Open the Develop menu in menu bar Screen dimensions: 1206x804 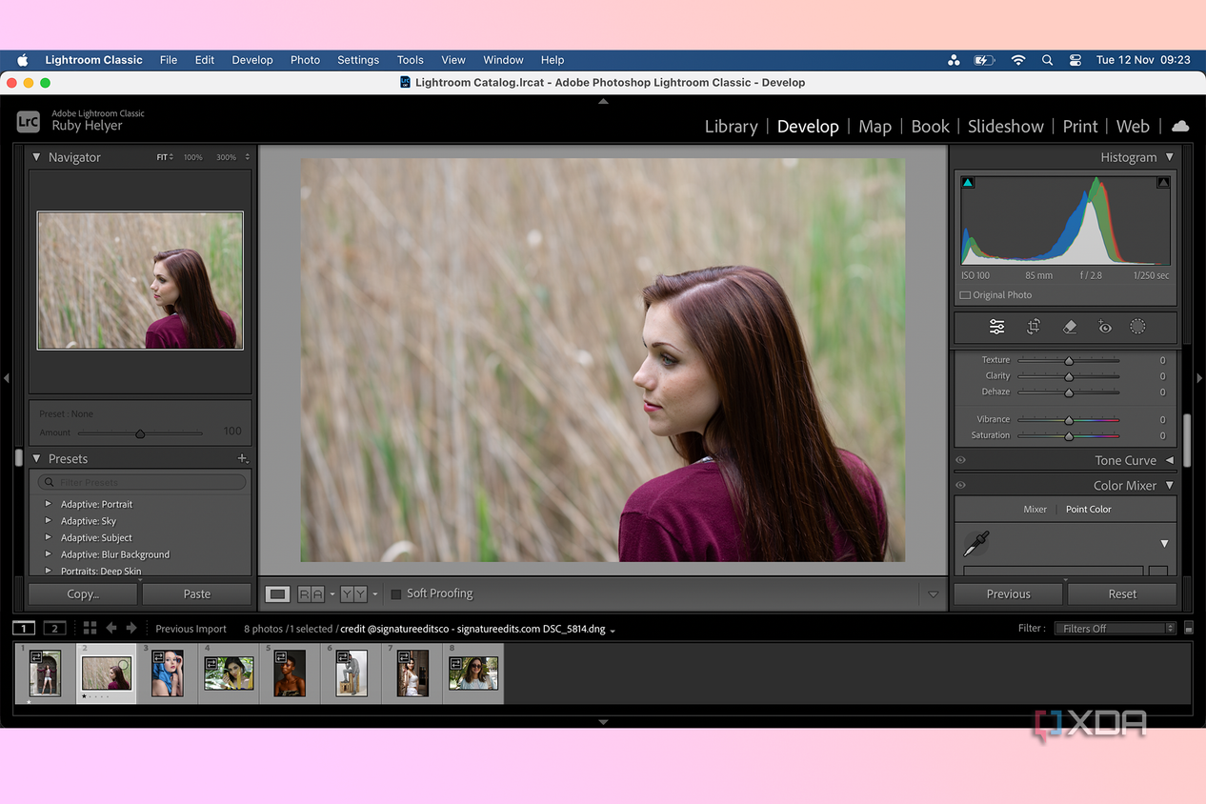click(252, 60)
